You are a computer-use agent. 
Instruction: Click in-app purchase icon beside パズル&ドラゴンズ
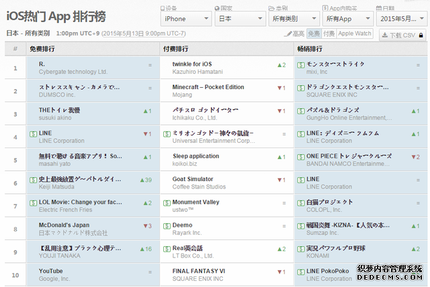click(301, 111)
